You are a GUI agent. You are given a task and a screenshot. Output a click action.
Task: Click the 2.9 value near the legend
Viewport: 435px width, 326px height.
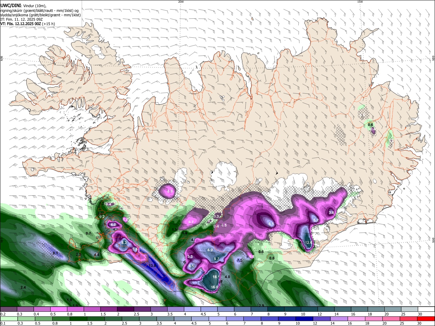[x=261, y=306]
